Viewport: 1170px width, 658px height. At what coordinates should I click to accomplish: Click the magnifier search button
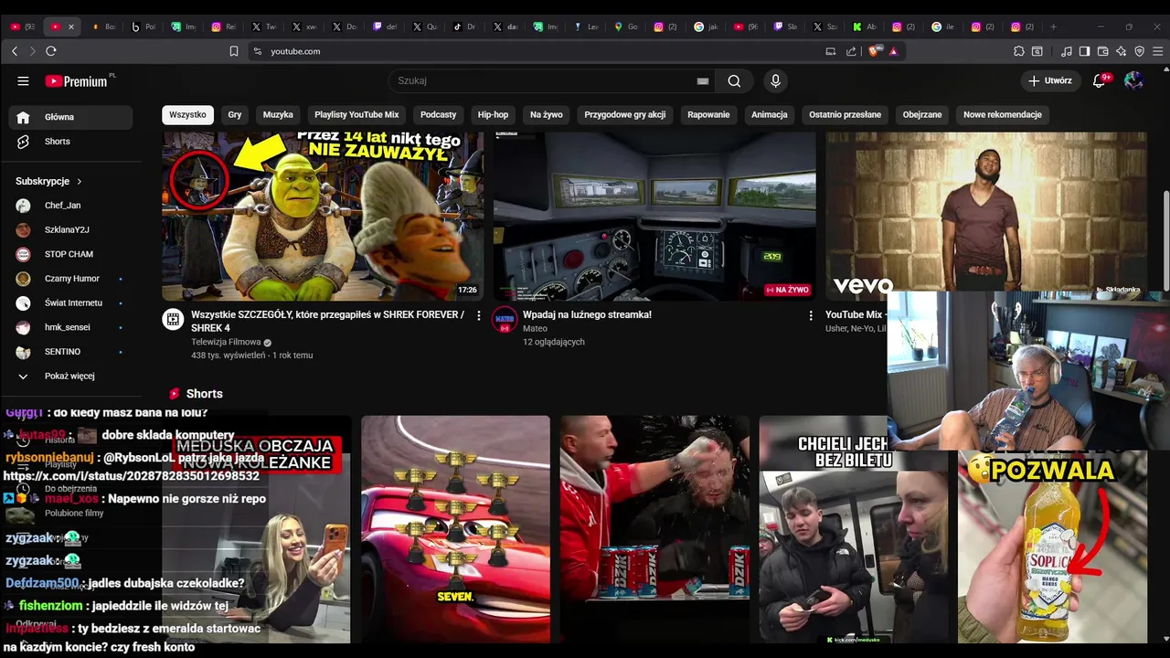pyautogui.click(x=734, y=80)
